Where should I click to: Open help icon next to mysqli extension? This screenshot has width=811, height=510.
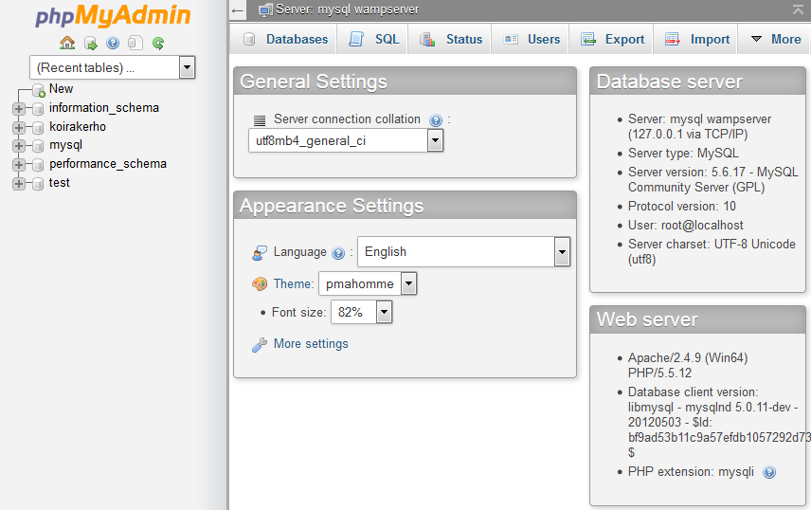[769, 472]
